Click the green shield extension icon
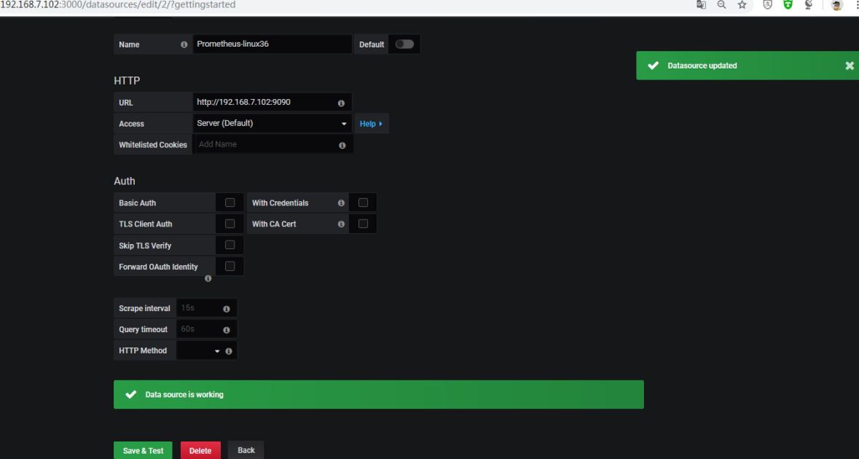This screenshot has height=459, width=859. [x=788, y=5]
